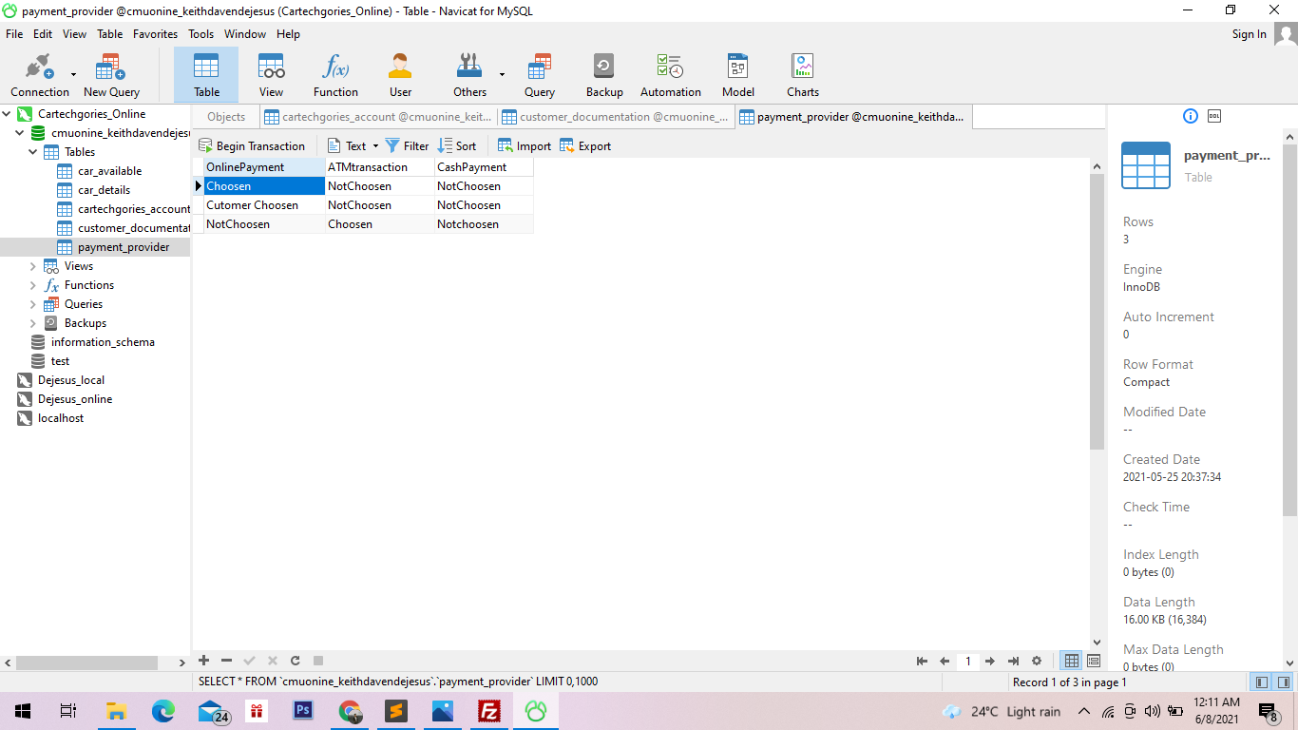The image size is (1298, 730).
Task: Open the Favorites menu
Action: coord(155,34)
